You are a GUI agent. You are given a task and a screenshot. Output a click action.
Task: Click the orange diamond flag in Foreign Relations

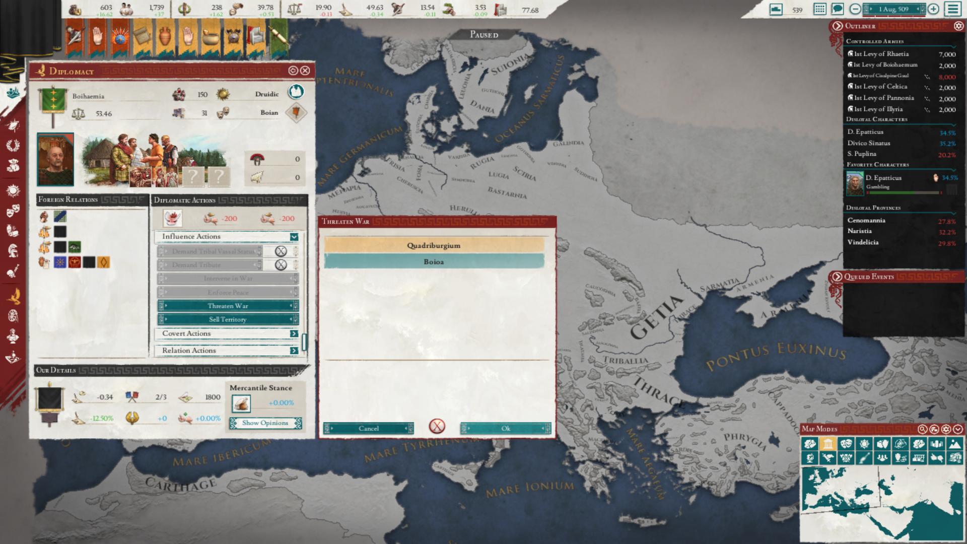tap(103, 262)
